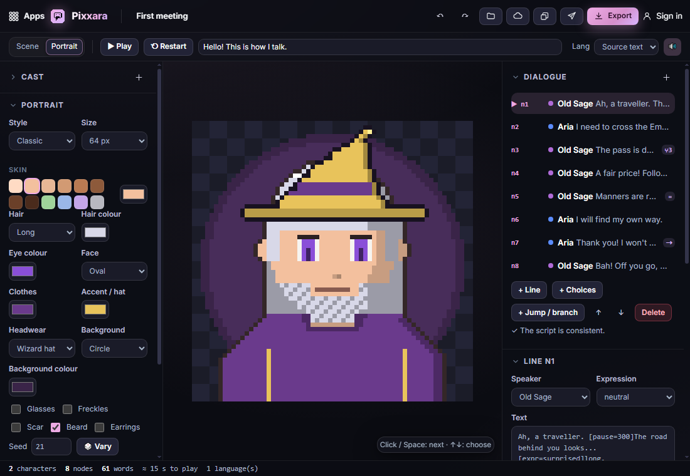This screenshot has height=476, width=690.
Task: Select node n6 Aria line
Action: [593, 219]
